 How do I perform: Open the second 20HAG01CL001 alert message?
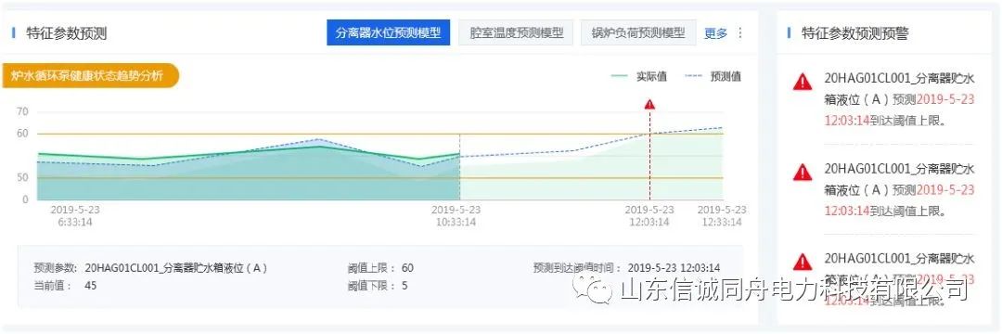(899, 189)
